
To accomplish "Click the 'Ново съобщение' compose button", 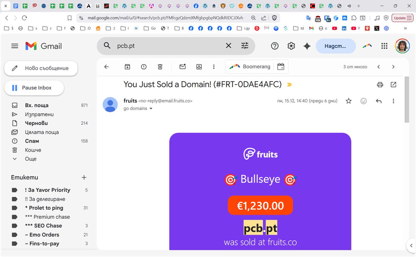I will (41, 68).
